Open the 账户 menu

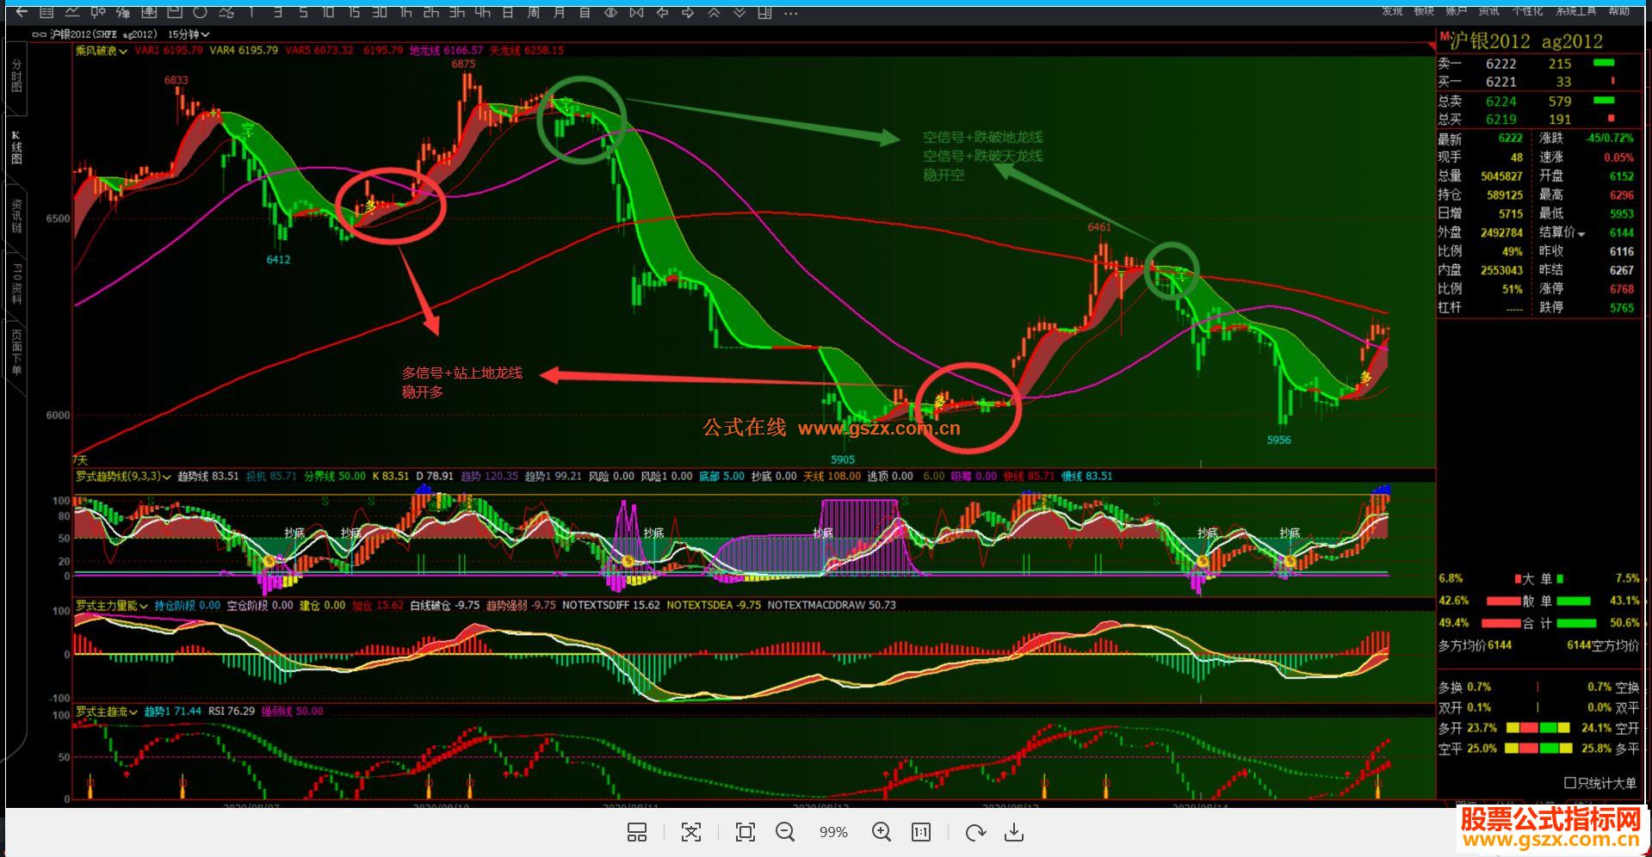(1456, 11)
